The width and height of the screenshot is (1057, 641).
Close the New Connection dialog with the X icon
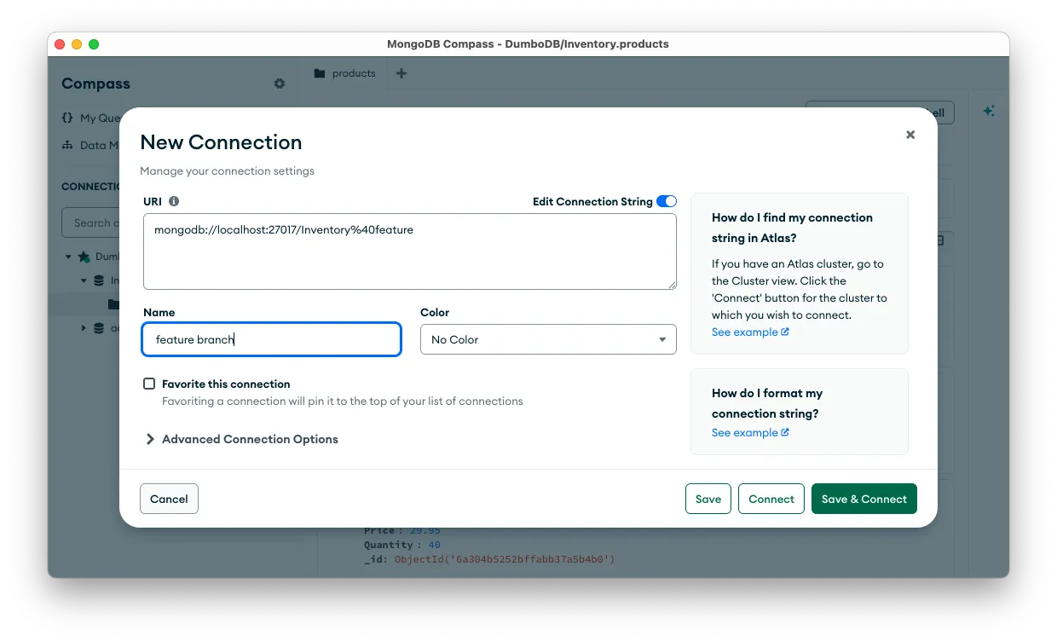coord(910,135)
